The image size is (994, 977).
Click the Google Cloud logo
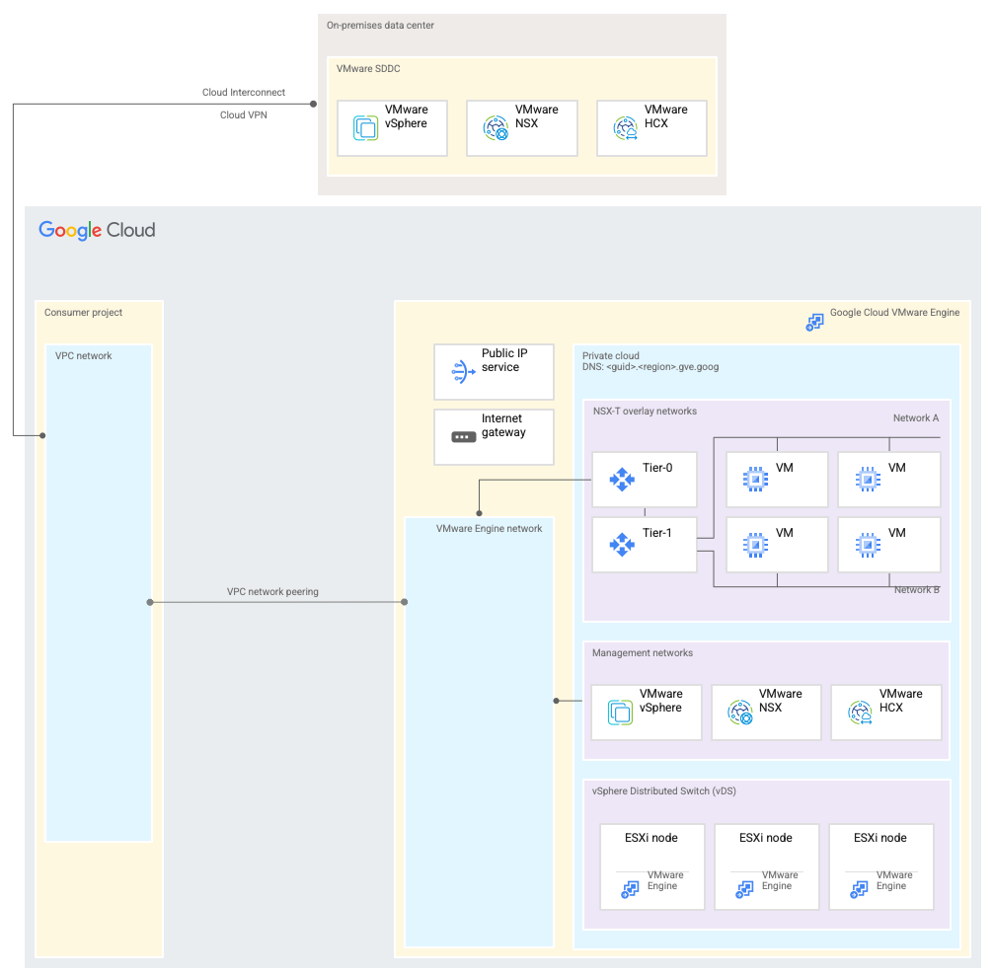tap(96, 230)
